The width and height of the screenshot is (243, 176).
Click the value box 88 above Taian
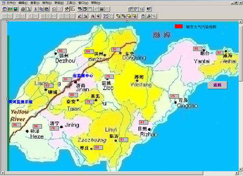coord(73,95)
